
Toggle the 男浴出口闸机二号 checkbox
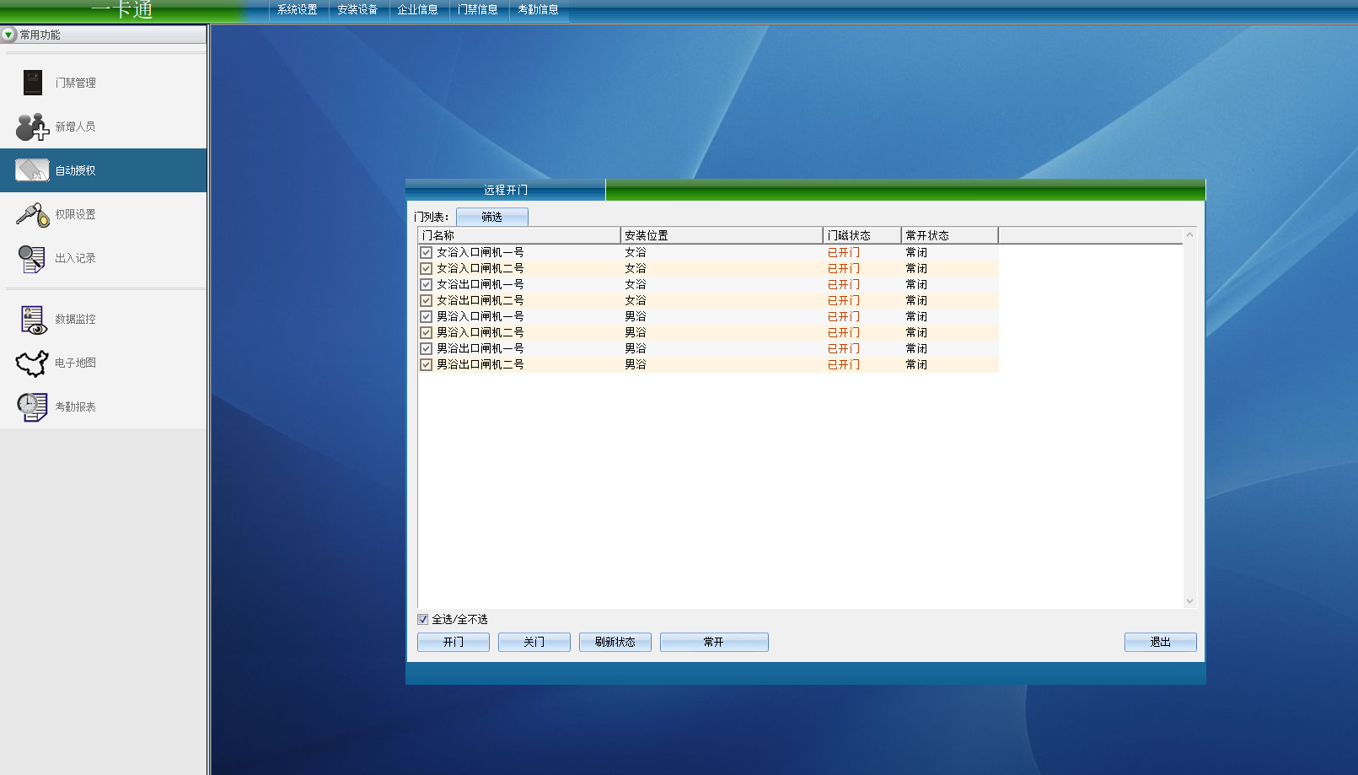tap(427, 365)
